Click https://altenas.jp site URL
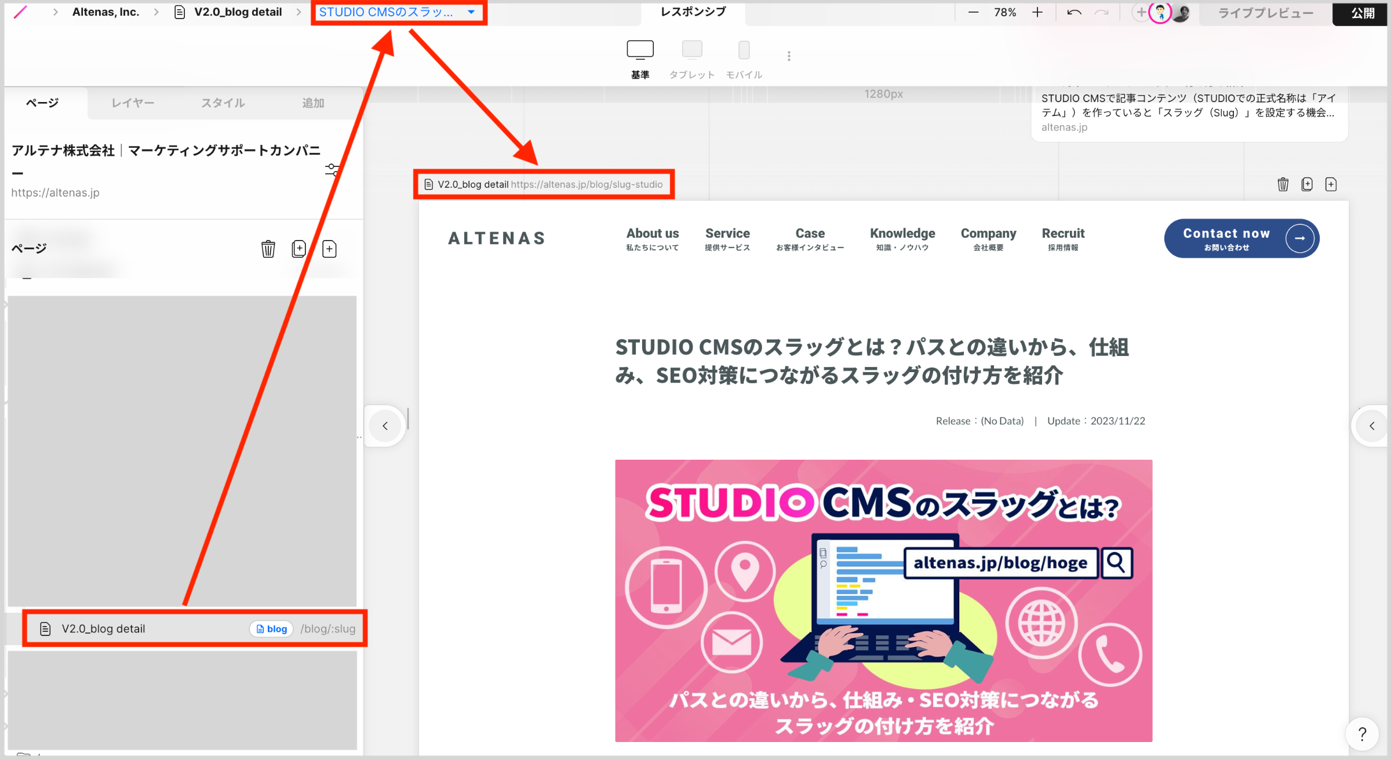The width and height of the screenshot is (1391, 760). pos(55,192)
